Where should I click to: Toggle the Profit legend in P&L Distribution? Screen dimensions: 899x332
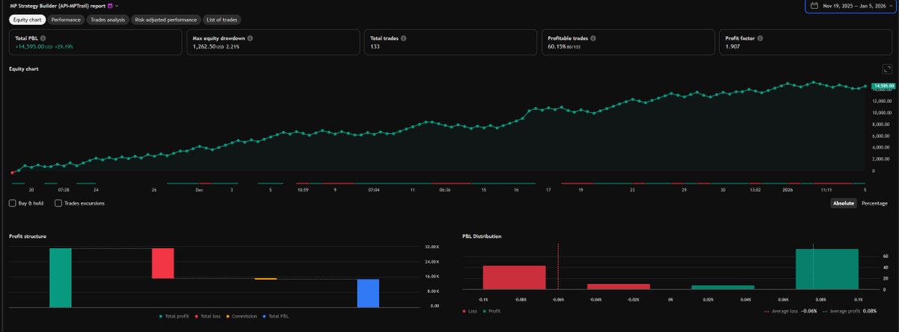(x=491, y=310)
